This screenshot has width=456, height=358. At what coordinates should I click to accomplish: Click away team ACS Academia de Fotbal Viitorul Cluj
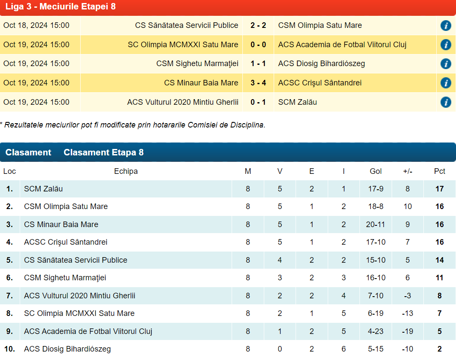pos(342,45)
